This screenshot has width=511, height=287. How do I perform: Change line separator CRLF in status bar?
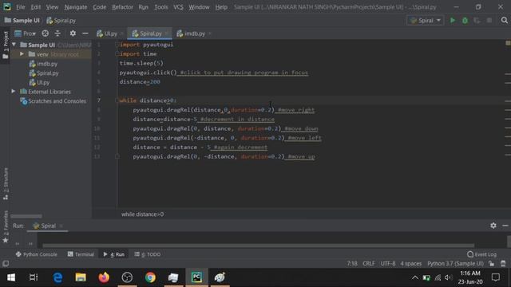tap(369, 264)
